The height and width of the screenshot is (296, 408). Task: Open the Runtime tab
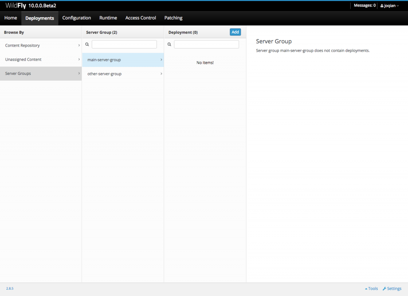(x=108, y=18)
